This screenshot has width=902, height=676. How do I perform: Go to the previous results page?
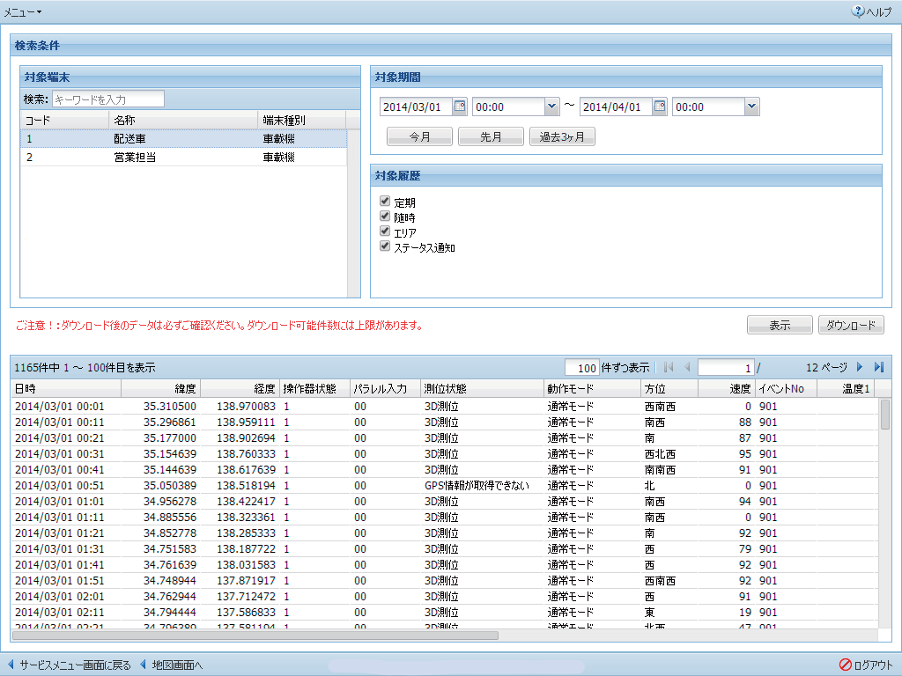(687, 367)
